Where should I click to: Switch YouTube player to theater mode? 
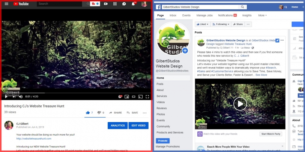(133, 96)
